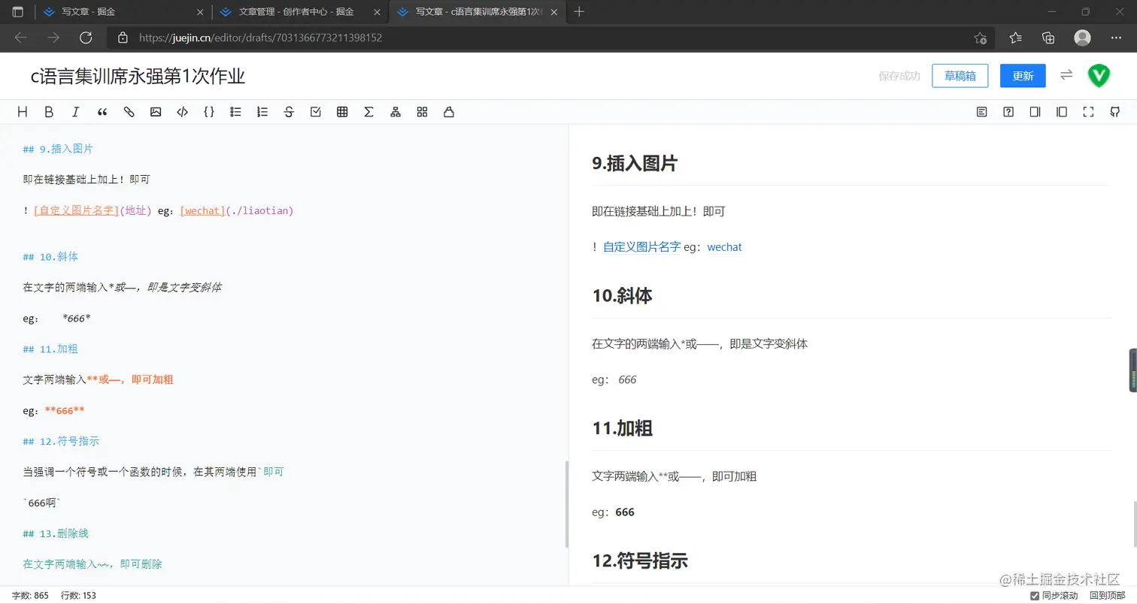The height and width of the screenshot is (604, 1137).
Task: Click the 11.加粗 heading in preview
Action: point(622,428)
